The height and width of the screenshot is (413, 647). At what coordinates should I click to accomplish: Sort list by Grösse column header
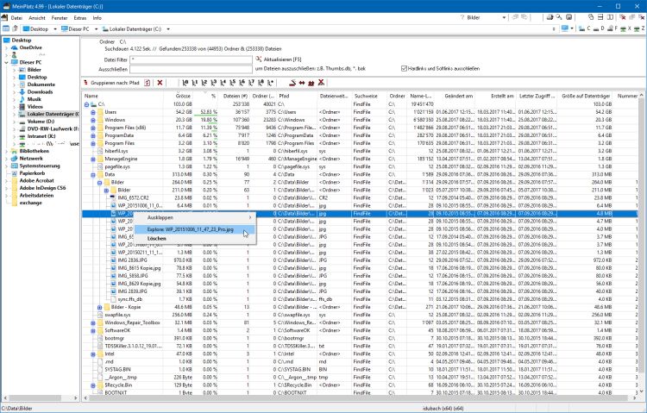click(182, 96)
